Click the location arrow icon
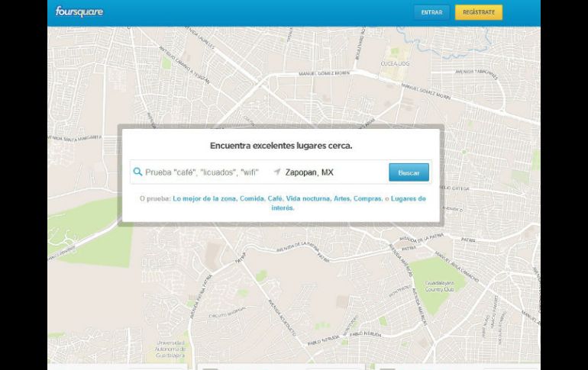The width and height of the screenshot is (588, 370). 277,172
